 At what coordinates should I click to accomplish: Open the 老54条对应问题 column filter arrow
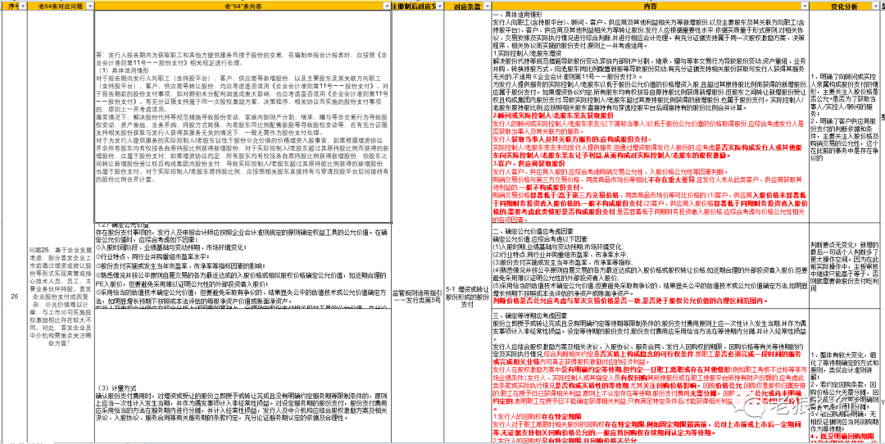click(90, 7)
